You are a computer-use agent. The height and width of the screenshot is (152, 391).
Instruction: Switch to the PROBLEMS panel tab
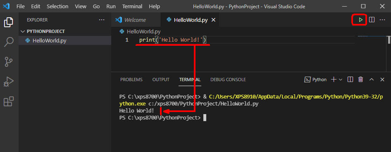point(131,80)
